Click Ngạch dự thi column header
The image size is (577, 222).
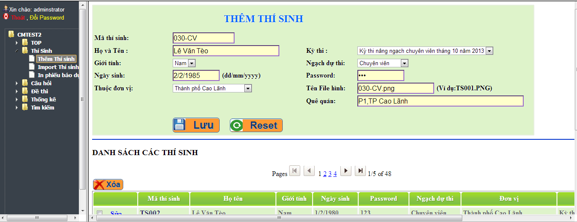coord(435,199)
